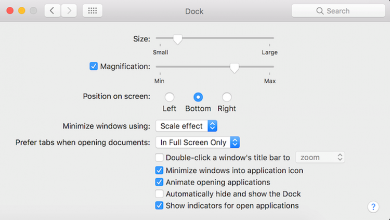Disable Animate opening applications
This screenshot has width=390, height=220.
[159, 182]
